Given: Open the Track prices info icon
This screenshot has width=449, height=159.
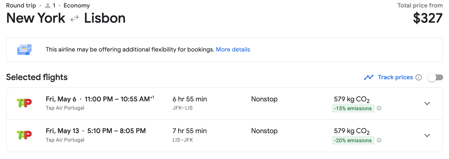Looking at the screenshot, I should pyautogui.click(x=419, y=77).
